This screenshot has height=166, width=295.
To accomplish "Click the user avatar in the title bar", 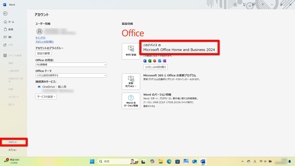I will click(x=235, y=4).
